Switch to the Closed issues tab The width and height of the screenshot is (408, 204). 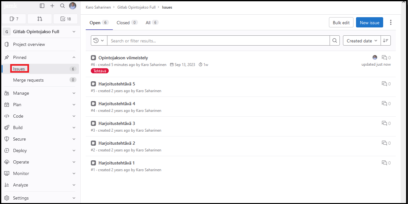[127, 23]
